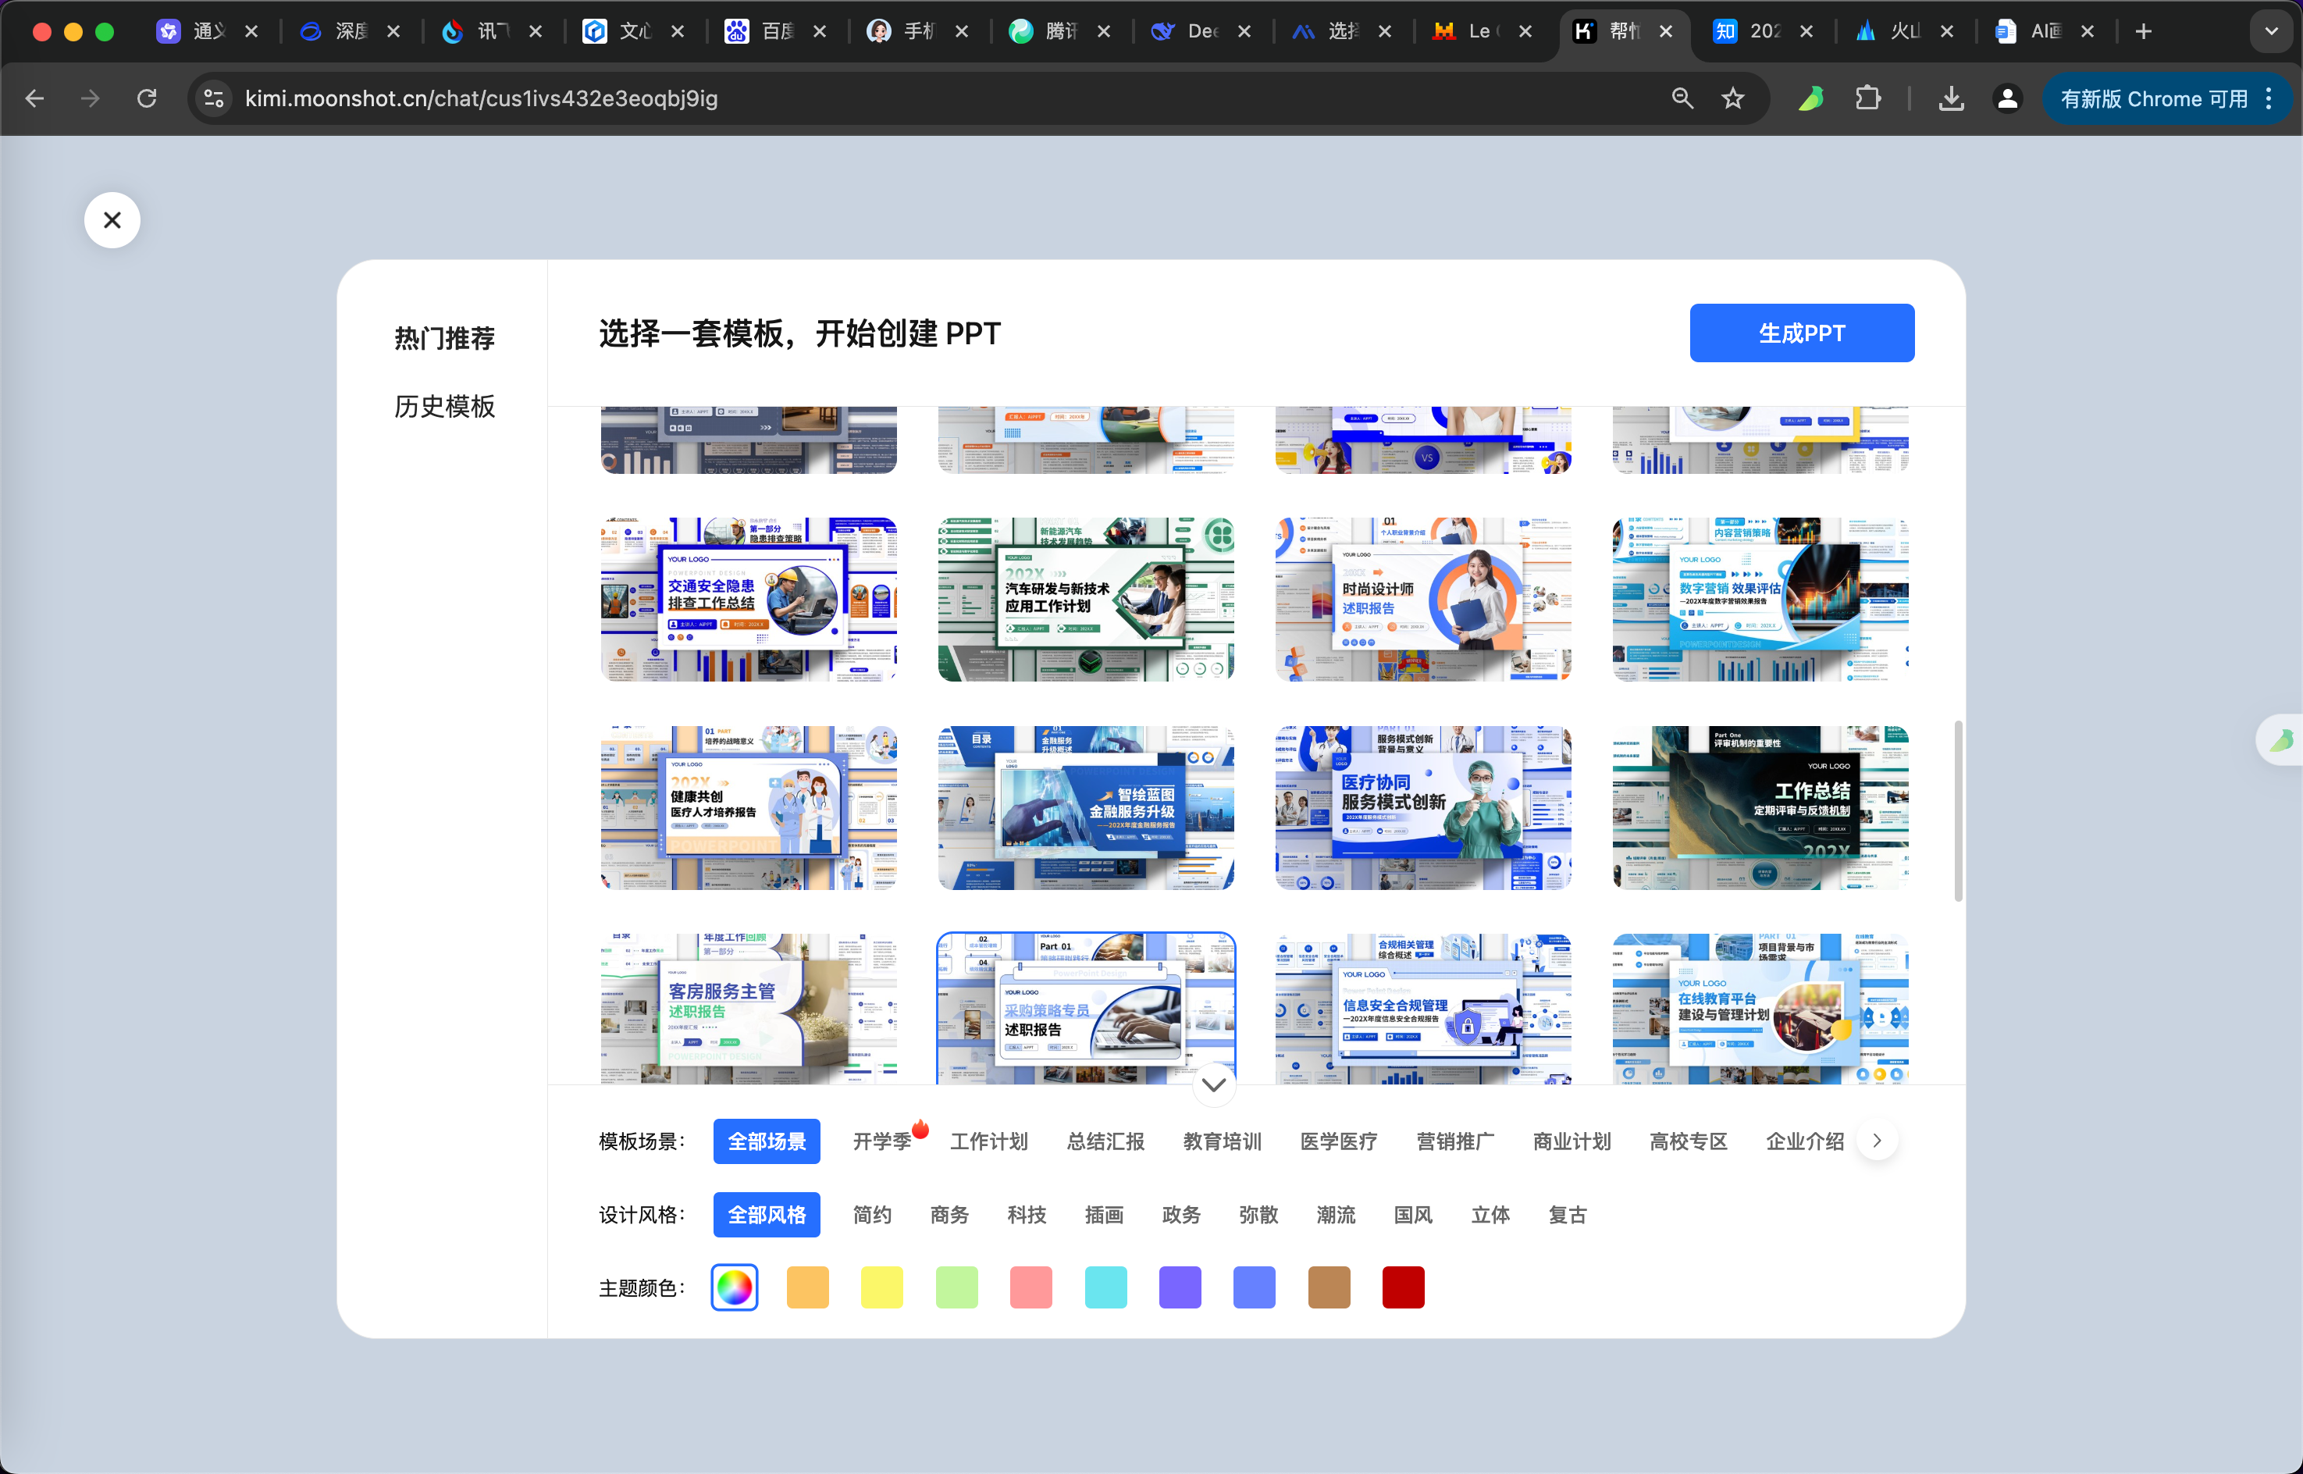Open the Chrome extensions puzzle icon
Viewport: 2303px width, 1474px height.
tap(1867, 98)
